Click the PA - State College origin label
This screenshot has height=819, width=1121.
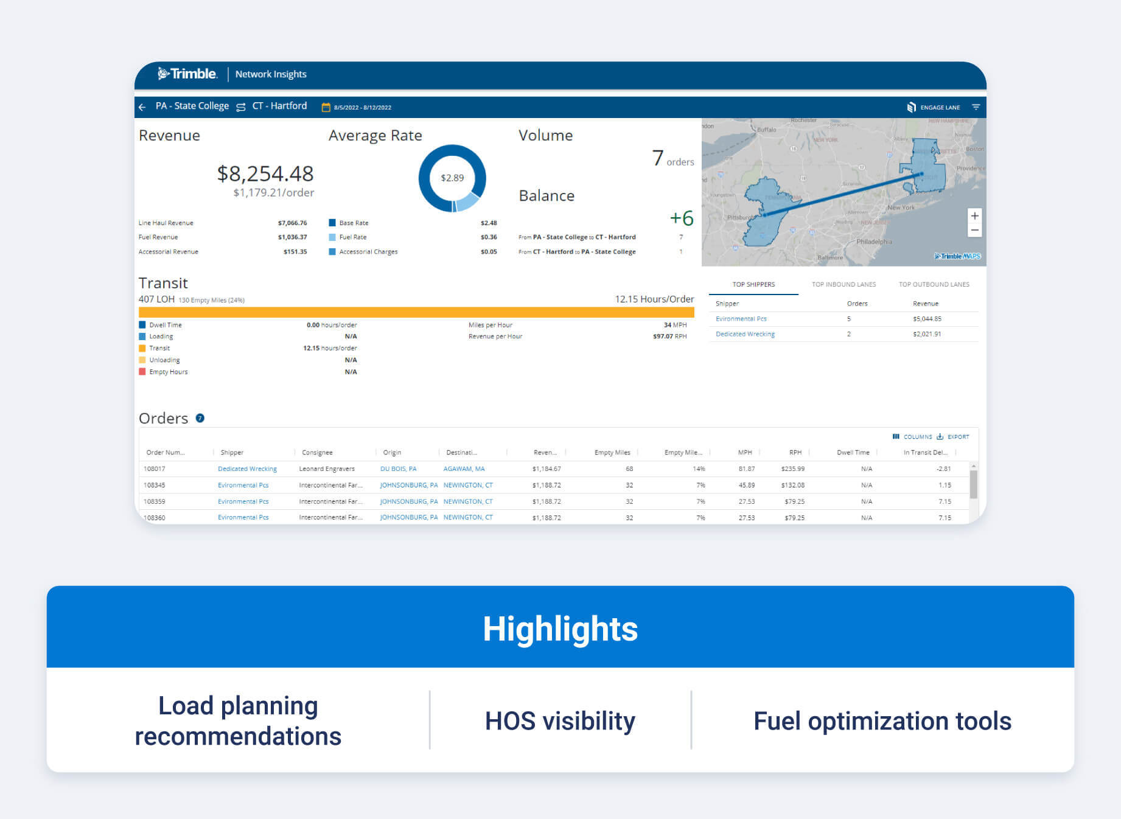[192, 106]
